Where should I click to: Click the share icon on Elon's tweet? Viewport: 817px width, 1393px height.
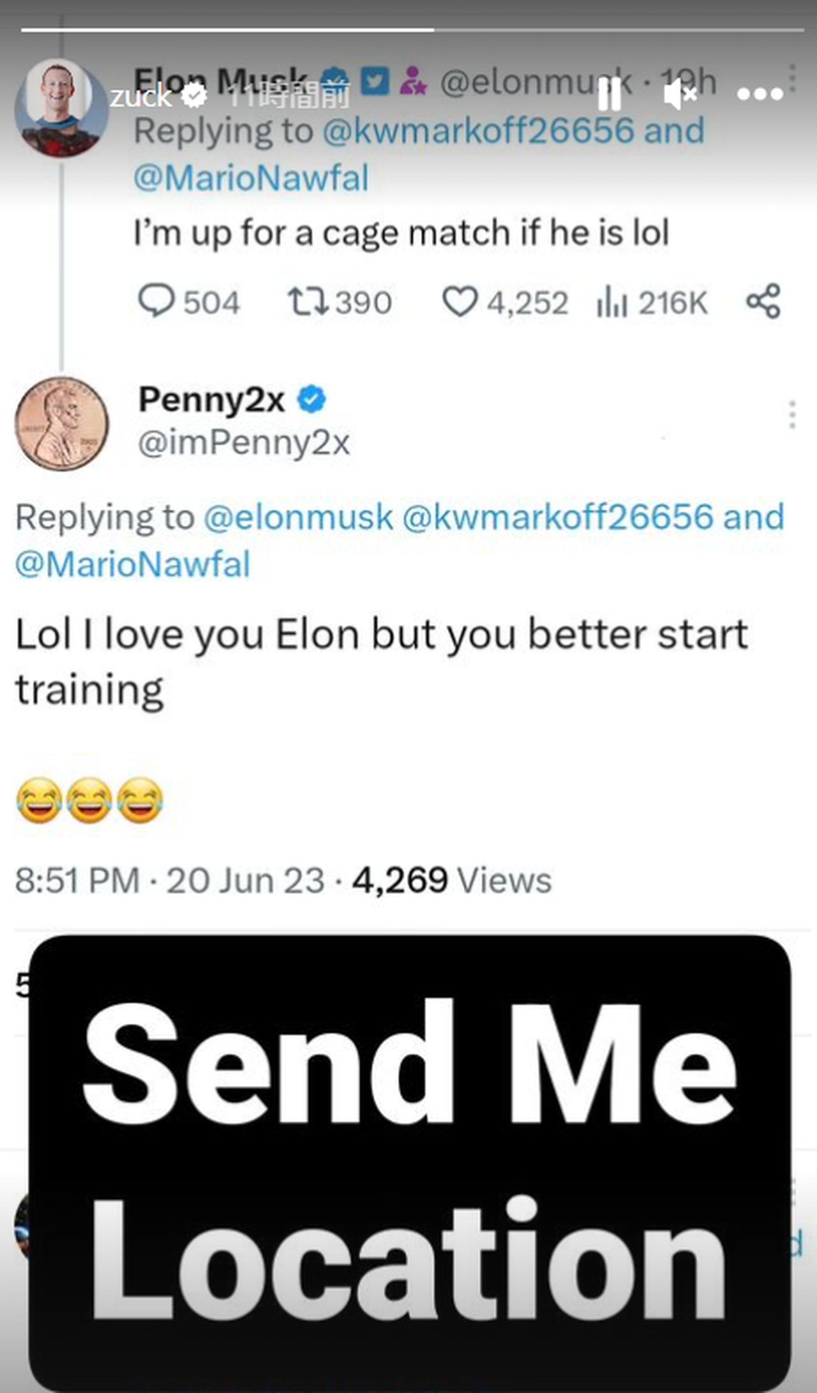coord(763,301)
